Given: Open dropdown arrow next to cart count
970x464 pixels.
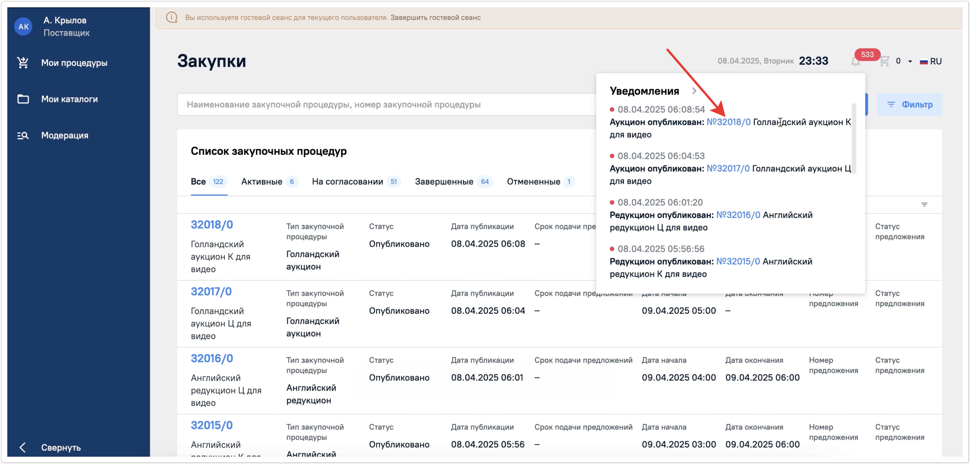Looking at the screenshot, I should click(910, 61).
